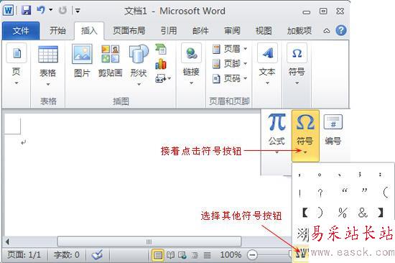This screenshot has height=263, width=395.
Task: Open word count via 字数: 0
Action: [x=67, y=255]
